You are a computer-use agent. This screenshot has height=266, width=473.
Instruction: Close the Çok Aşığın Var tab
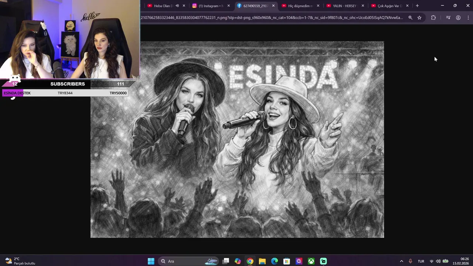point(407,6)
